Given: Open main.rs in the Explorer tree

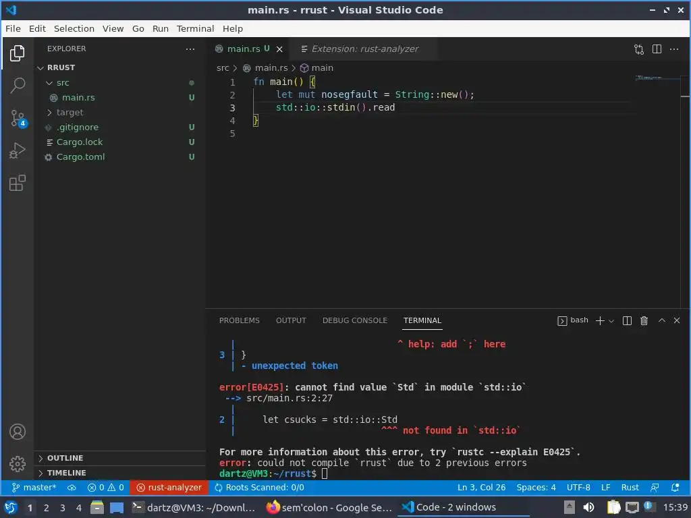Looking at the screenshot, I should [x=119, y=97].
